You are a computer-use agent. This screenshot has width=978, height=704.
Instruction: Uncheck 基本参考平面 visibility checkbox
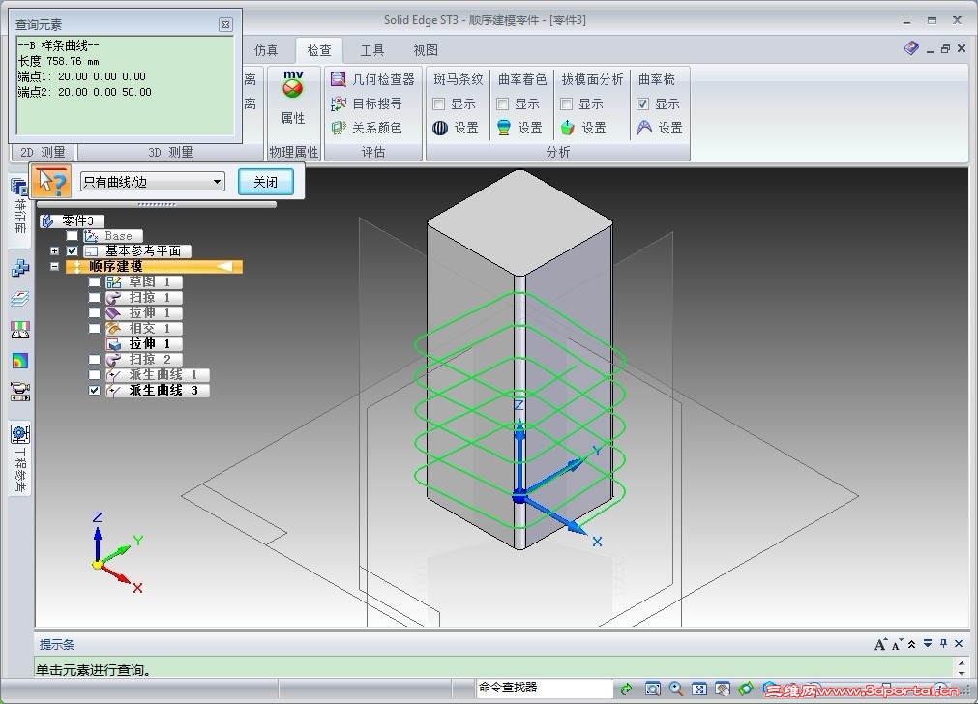73,250
